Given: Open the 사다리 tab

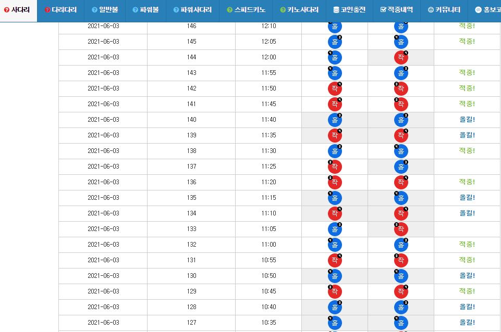Looking at the screenshot, I should tap(19, 10).
